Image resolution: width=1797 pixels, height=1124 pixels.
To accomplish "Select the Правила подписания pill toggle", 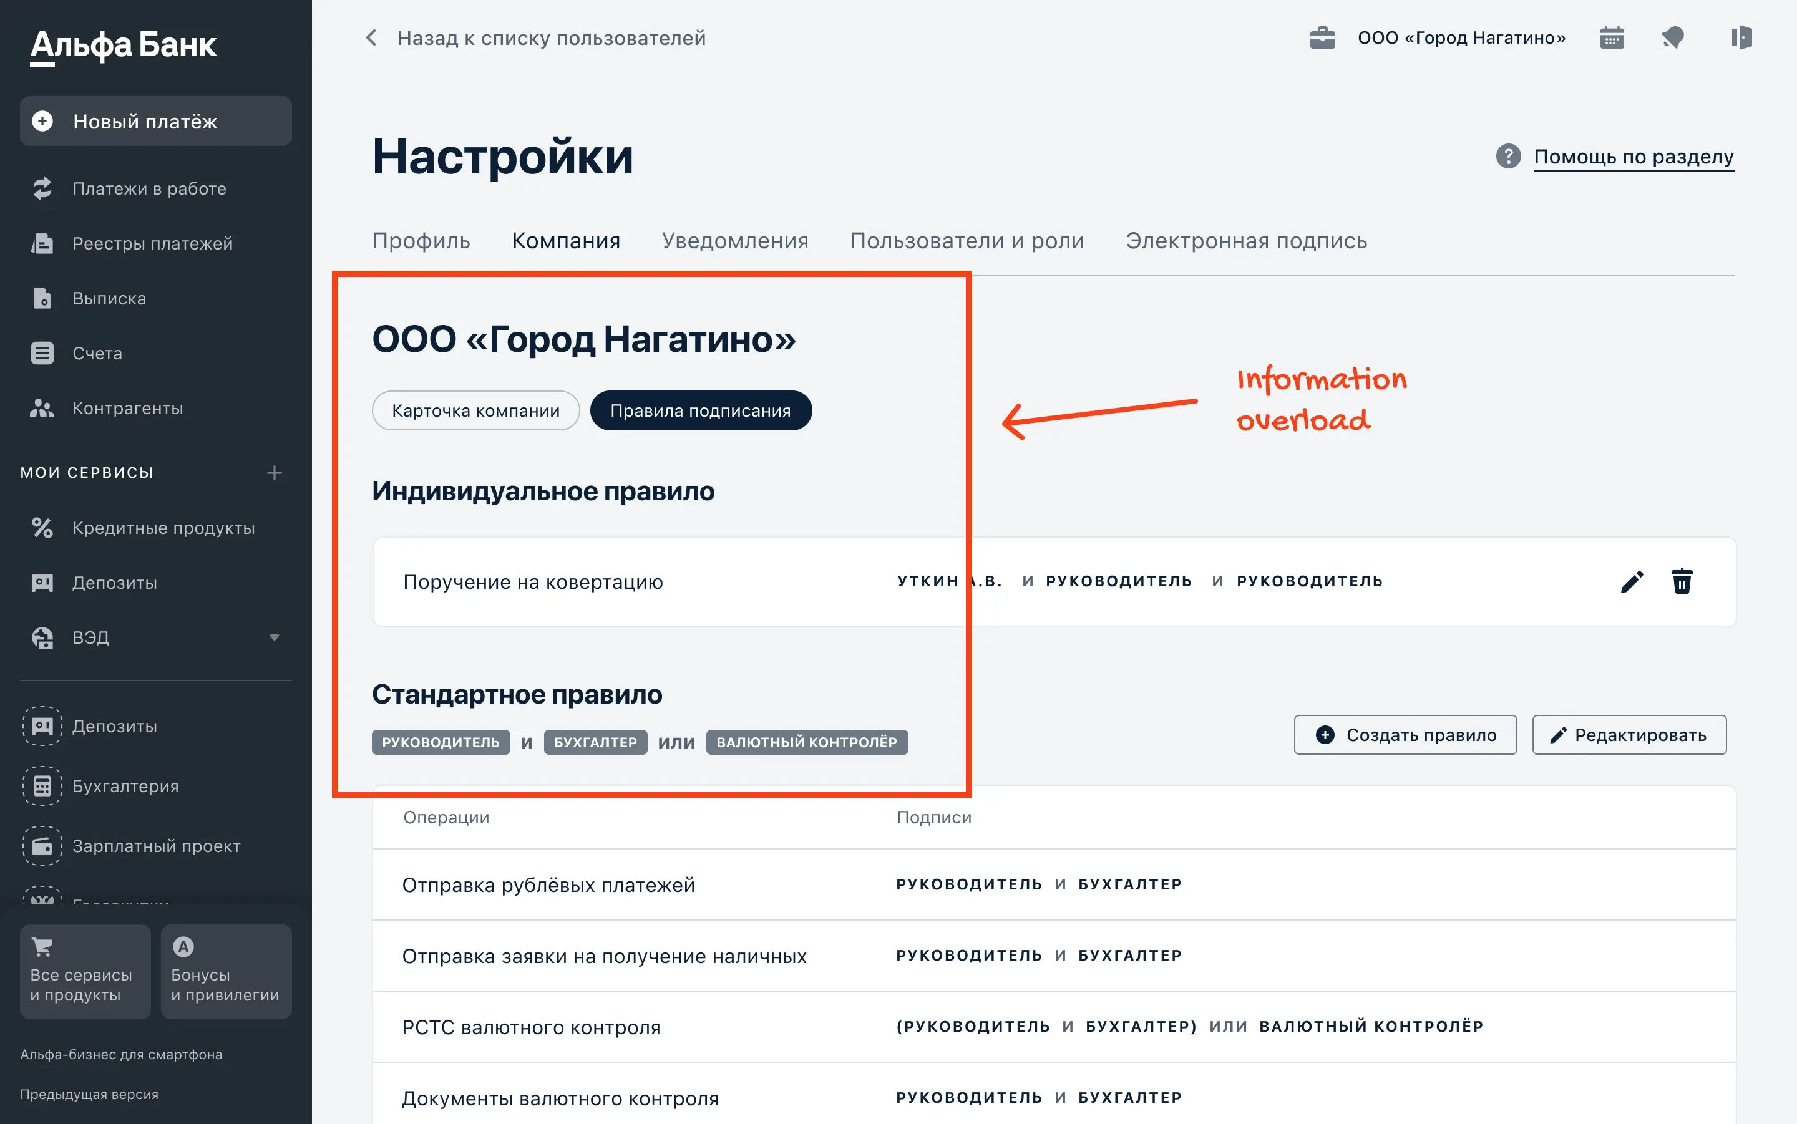I will point(699,410).
